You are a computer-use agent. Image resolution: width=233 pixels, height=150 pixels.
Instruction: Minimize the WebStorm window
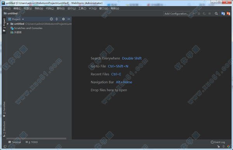(214, 2)
